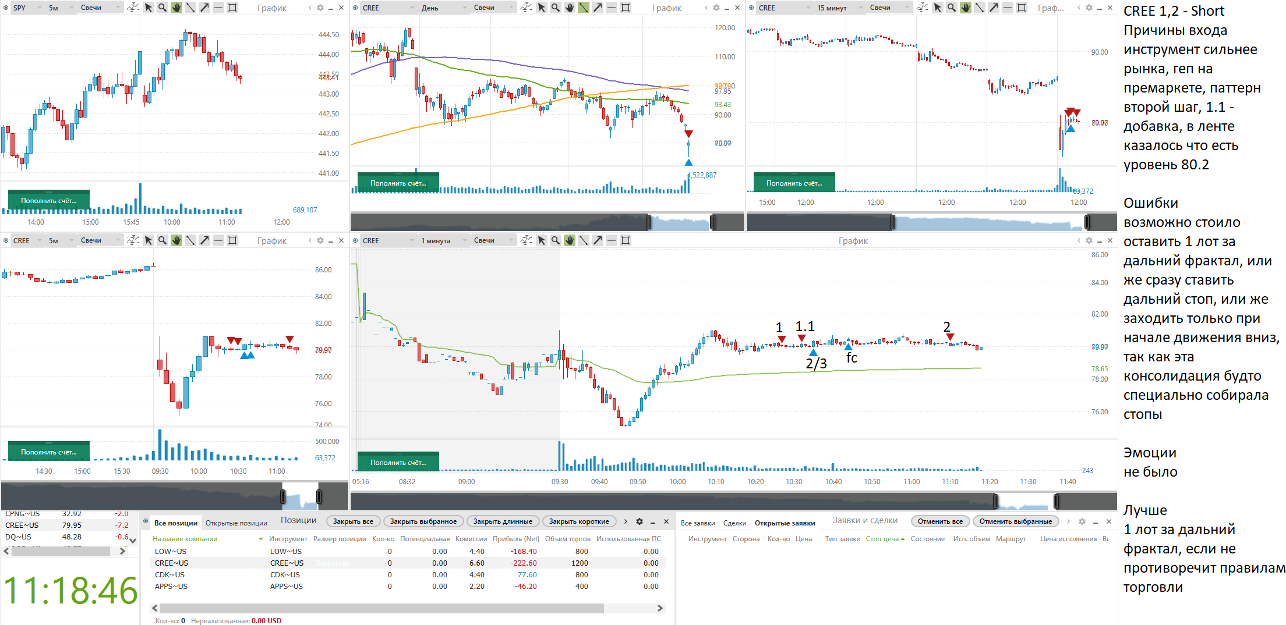Open Свечи dropdown in CREE 1 минута chart
Viewport: 1286px width, 625px height.
pyautogui.click(x=493, y=240)
